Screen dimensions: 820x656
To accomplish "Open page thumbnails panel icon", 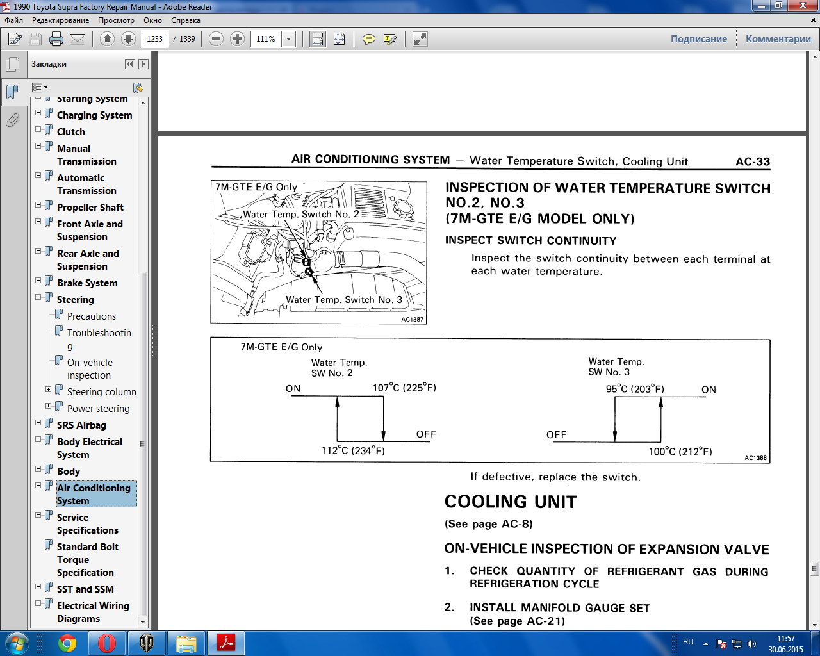I will [x=12, y=64].
